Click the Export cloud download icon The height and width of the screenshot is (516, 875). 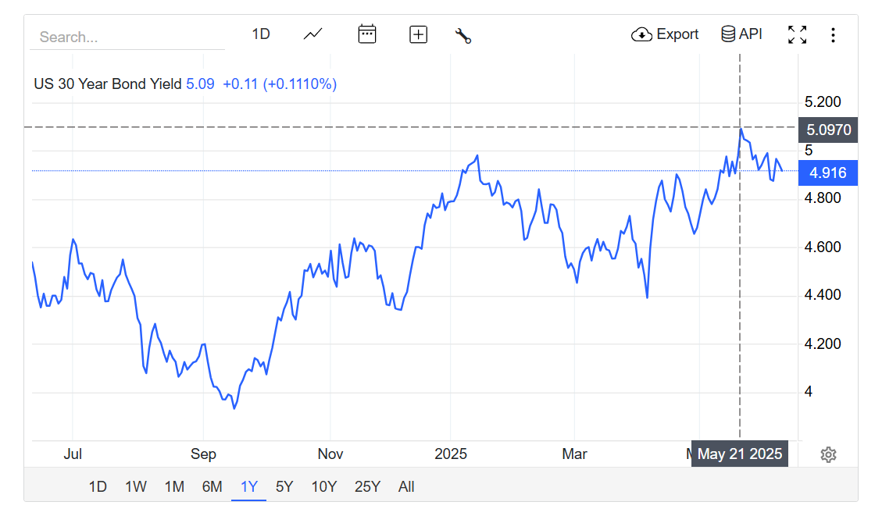[641, 34]
